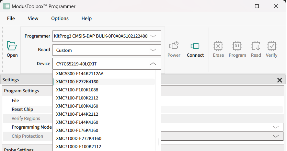Close the Settings panel with X
Image resolution: width=287 pixels, height=151 pixels.
(x=280, y=80)
